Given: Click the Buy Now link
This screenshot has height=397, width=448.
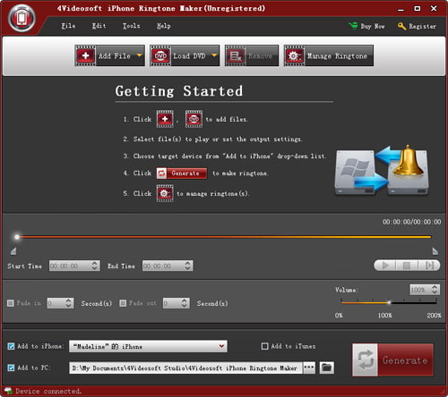Looking at the screenshot, I should tap(366, 26).
